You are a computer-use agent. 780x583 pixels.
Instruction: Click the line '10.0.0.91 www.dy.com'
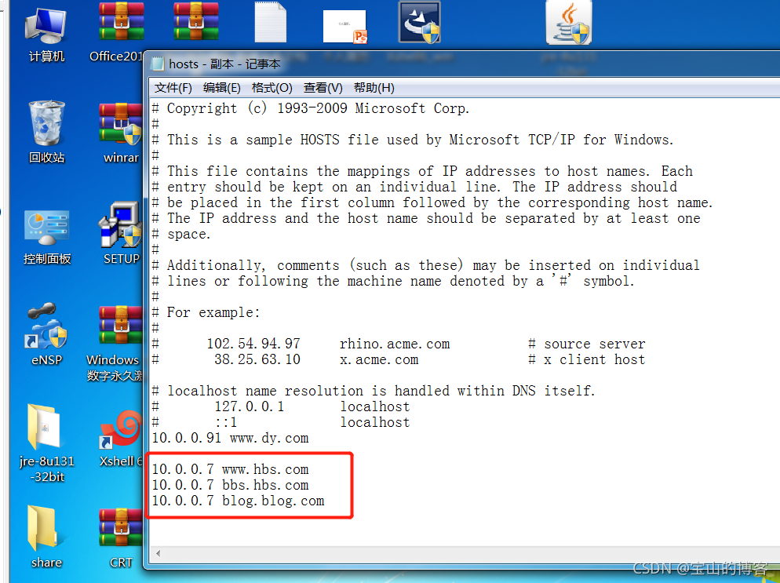230,438
